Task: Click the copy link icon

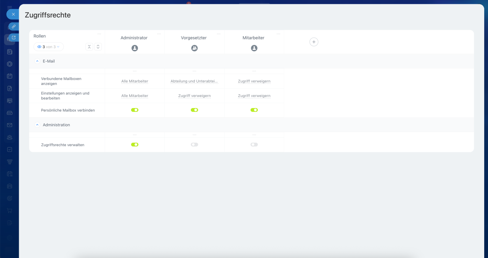Action: (x=14, y=27)
